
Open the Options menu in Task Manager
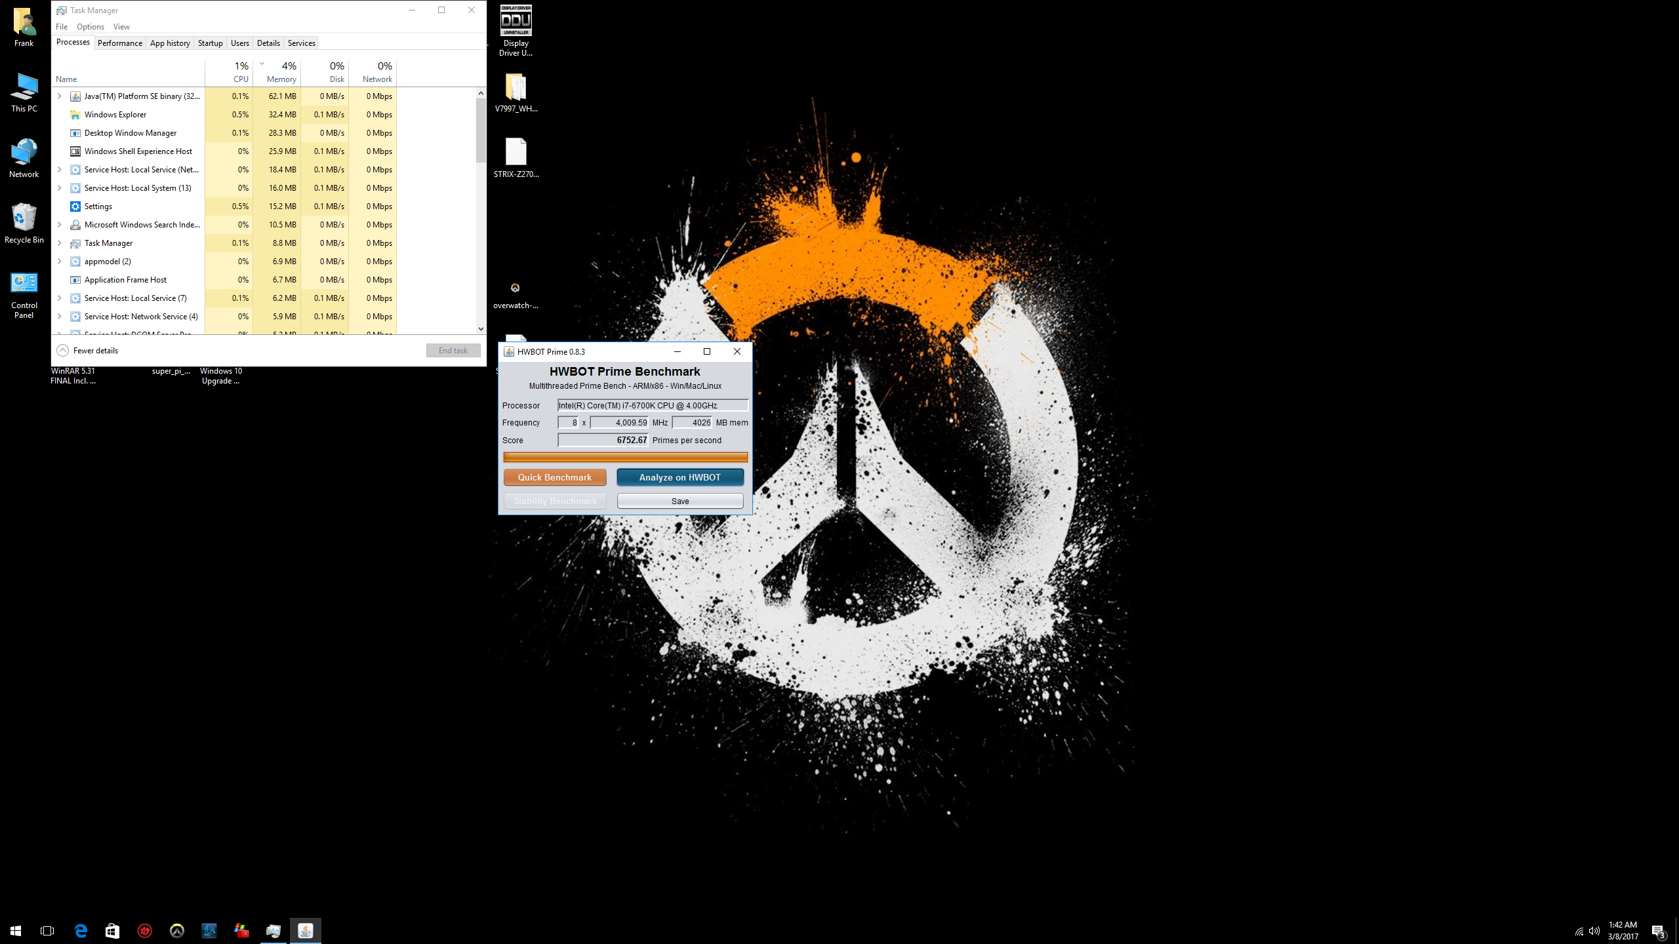tap(91, 27)
